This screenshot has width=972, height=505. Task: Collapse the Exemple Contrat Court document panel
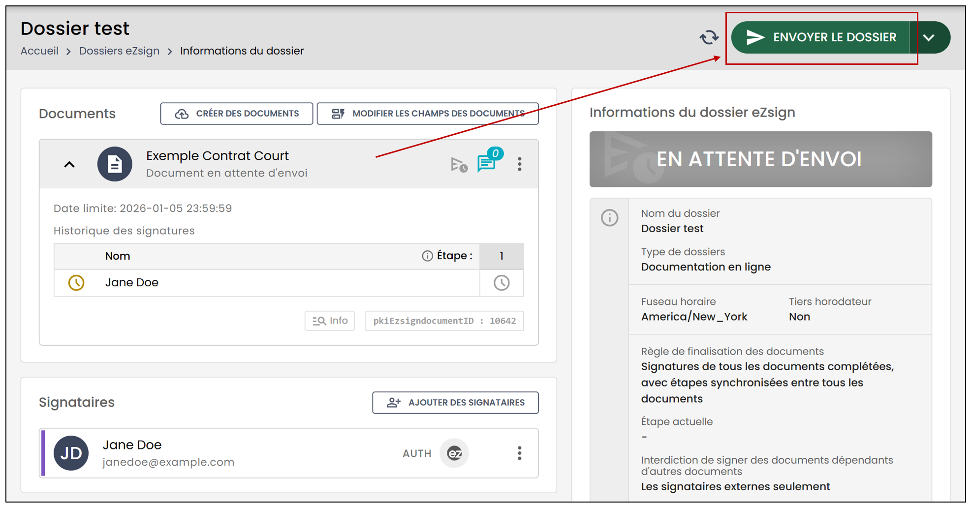tap(69, 164)
